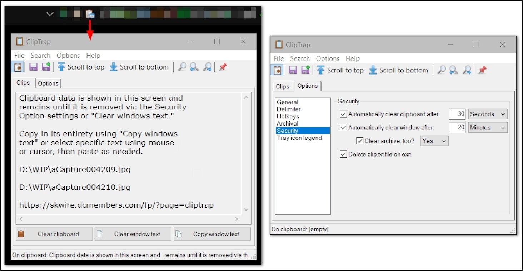This screenshot has width=523, height=271.
Task: Toggle clipboard monitoring icon in the Security options window
Action: [x=277, y=70]
